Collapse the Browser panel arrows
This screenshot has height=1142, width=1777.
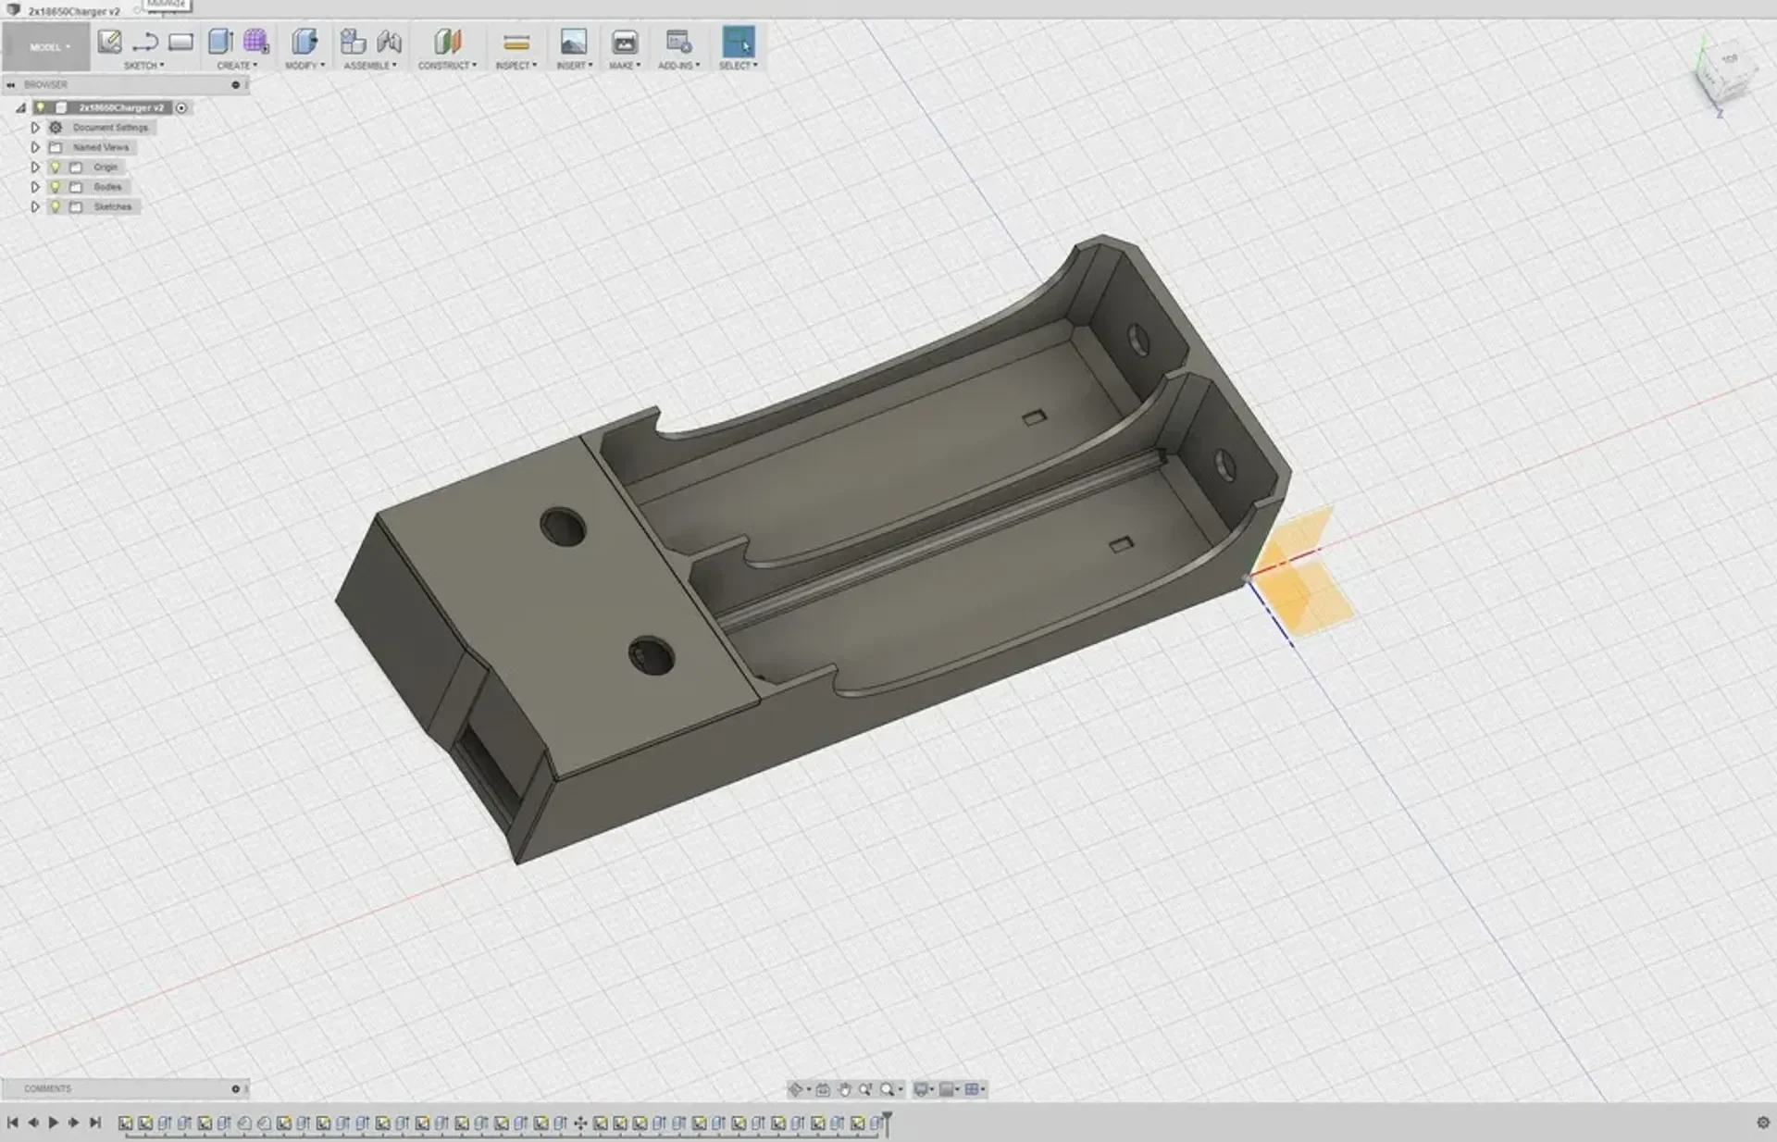pyautogui.click(x=11, y=85)
